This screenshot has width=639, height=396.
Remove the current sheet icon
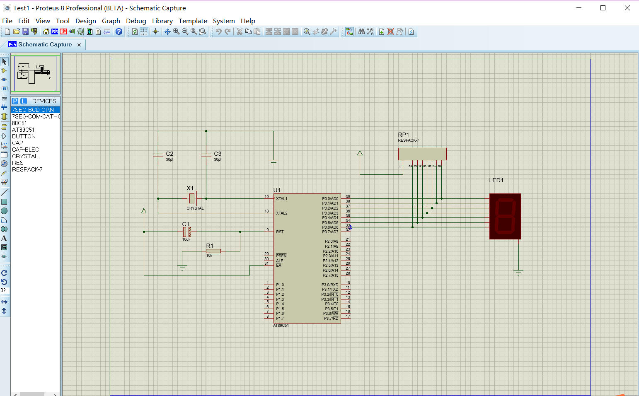pos(390,31)
